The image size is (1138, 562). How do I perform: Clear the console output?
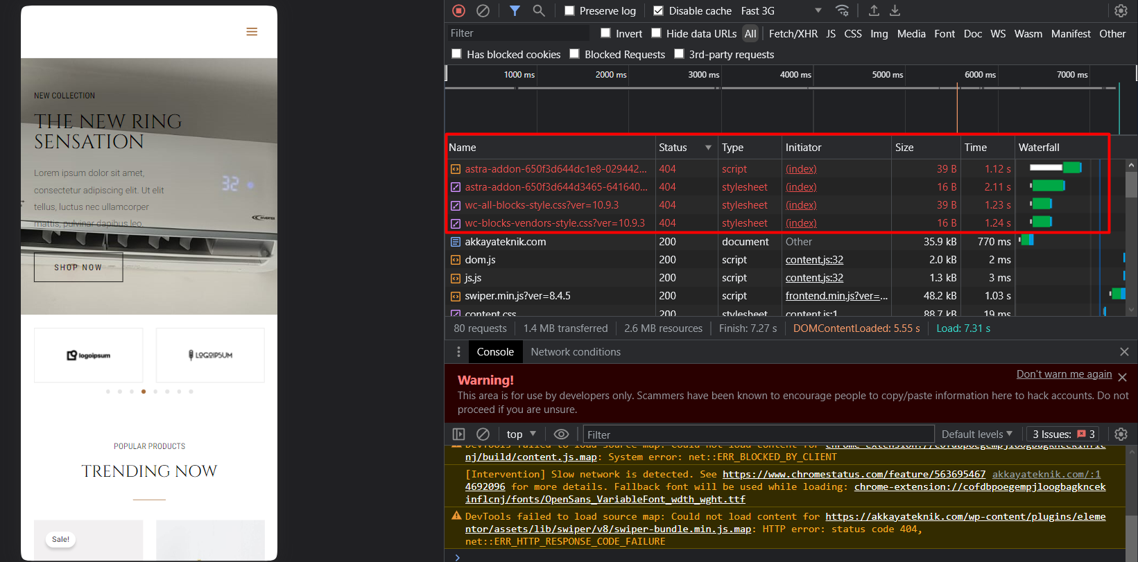[x=483, y=434]
